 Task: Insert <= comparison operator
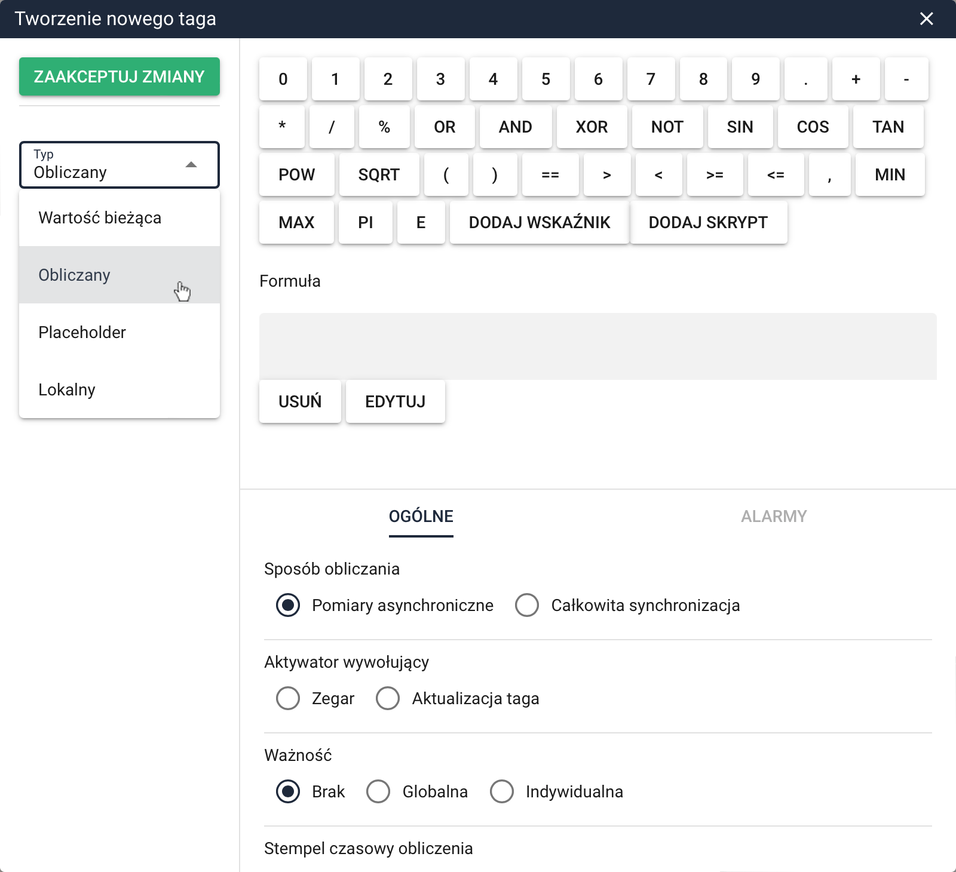pyautogui.click(x=776, y=174)
